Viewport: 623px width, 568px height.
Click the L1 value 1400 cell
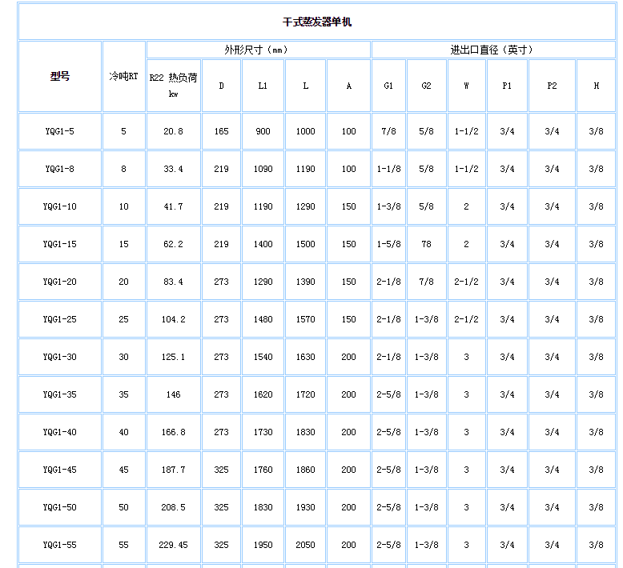263,244
